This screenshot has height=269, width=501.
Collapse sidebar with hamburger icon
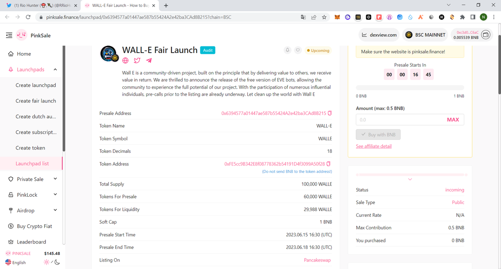pyautogui.click(x=9, y=36)
